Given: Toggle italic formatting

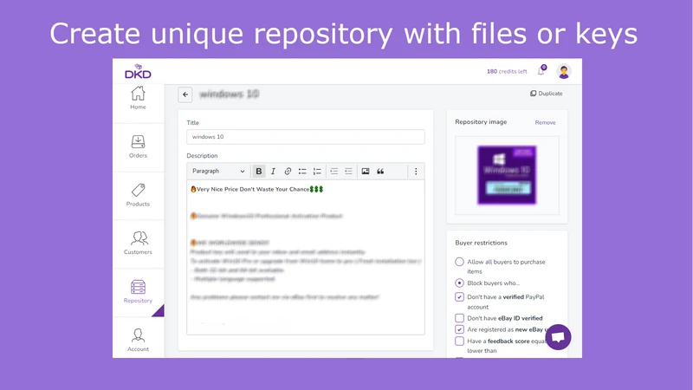Looking at the screenshot, I should click(273, 171).
